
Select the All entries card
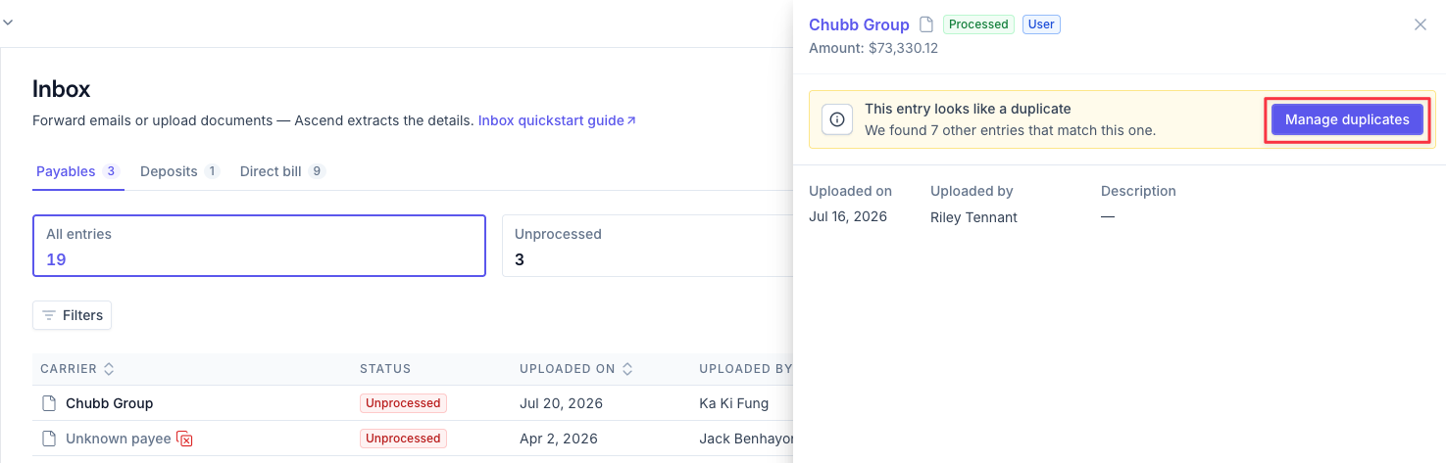[259, 246]
